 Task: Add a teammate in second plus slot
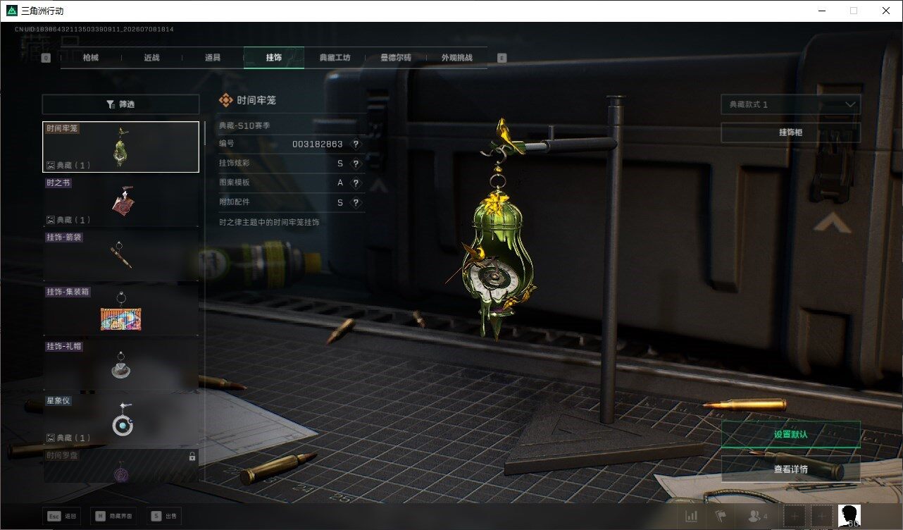pyautogui.click(x=821, y=517)
